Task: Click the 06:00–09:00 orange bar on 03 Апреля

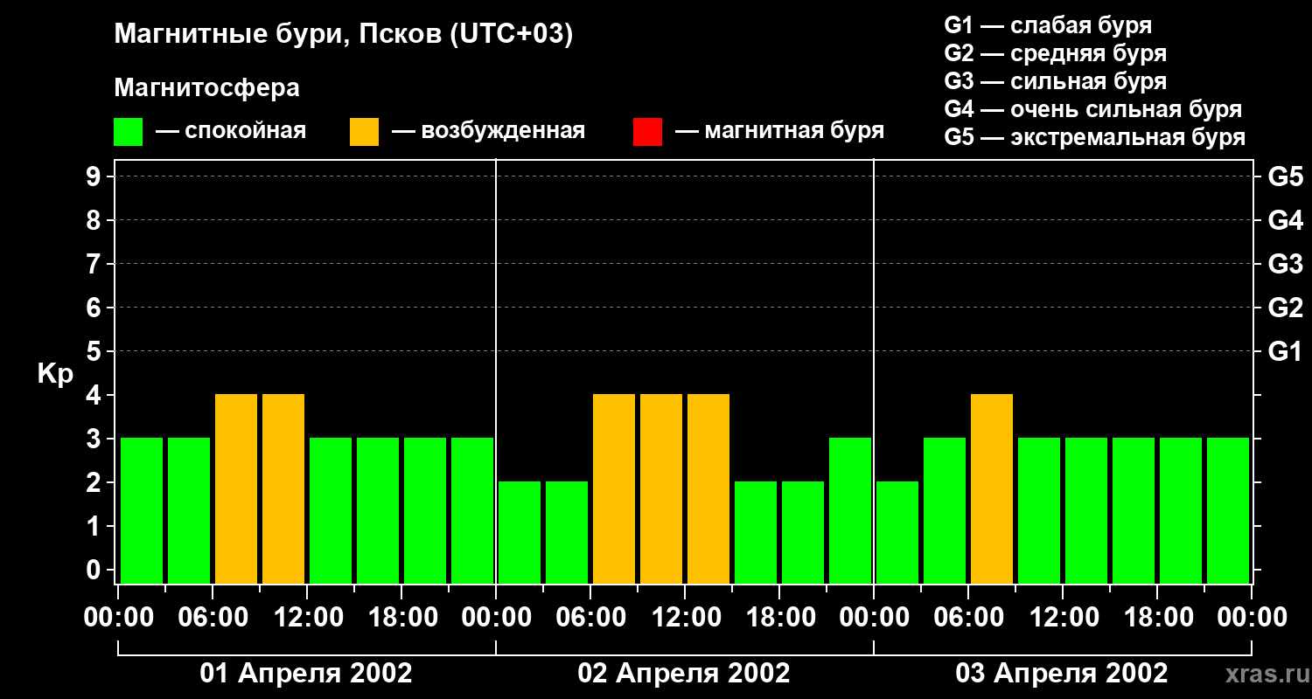Action: (992, 488)
